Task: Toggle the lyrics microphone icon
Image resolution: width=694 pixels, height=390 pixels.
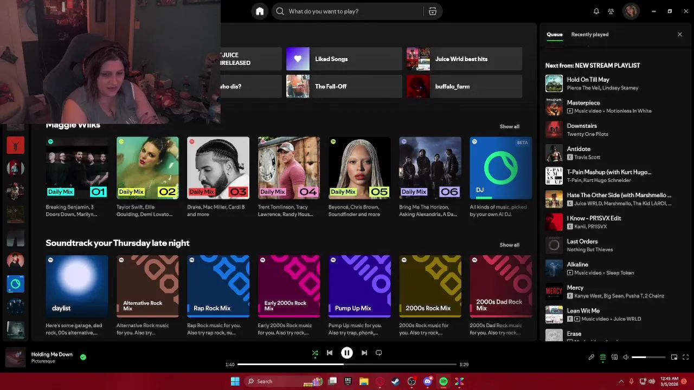Action: (x=592, y=357)
